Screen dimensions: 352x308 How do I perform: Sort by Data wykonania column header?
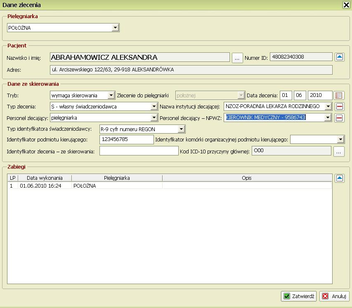click(45, 178)
